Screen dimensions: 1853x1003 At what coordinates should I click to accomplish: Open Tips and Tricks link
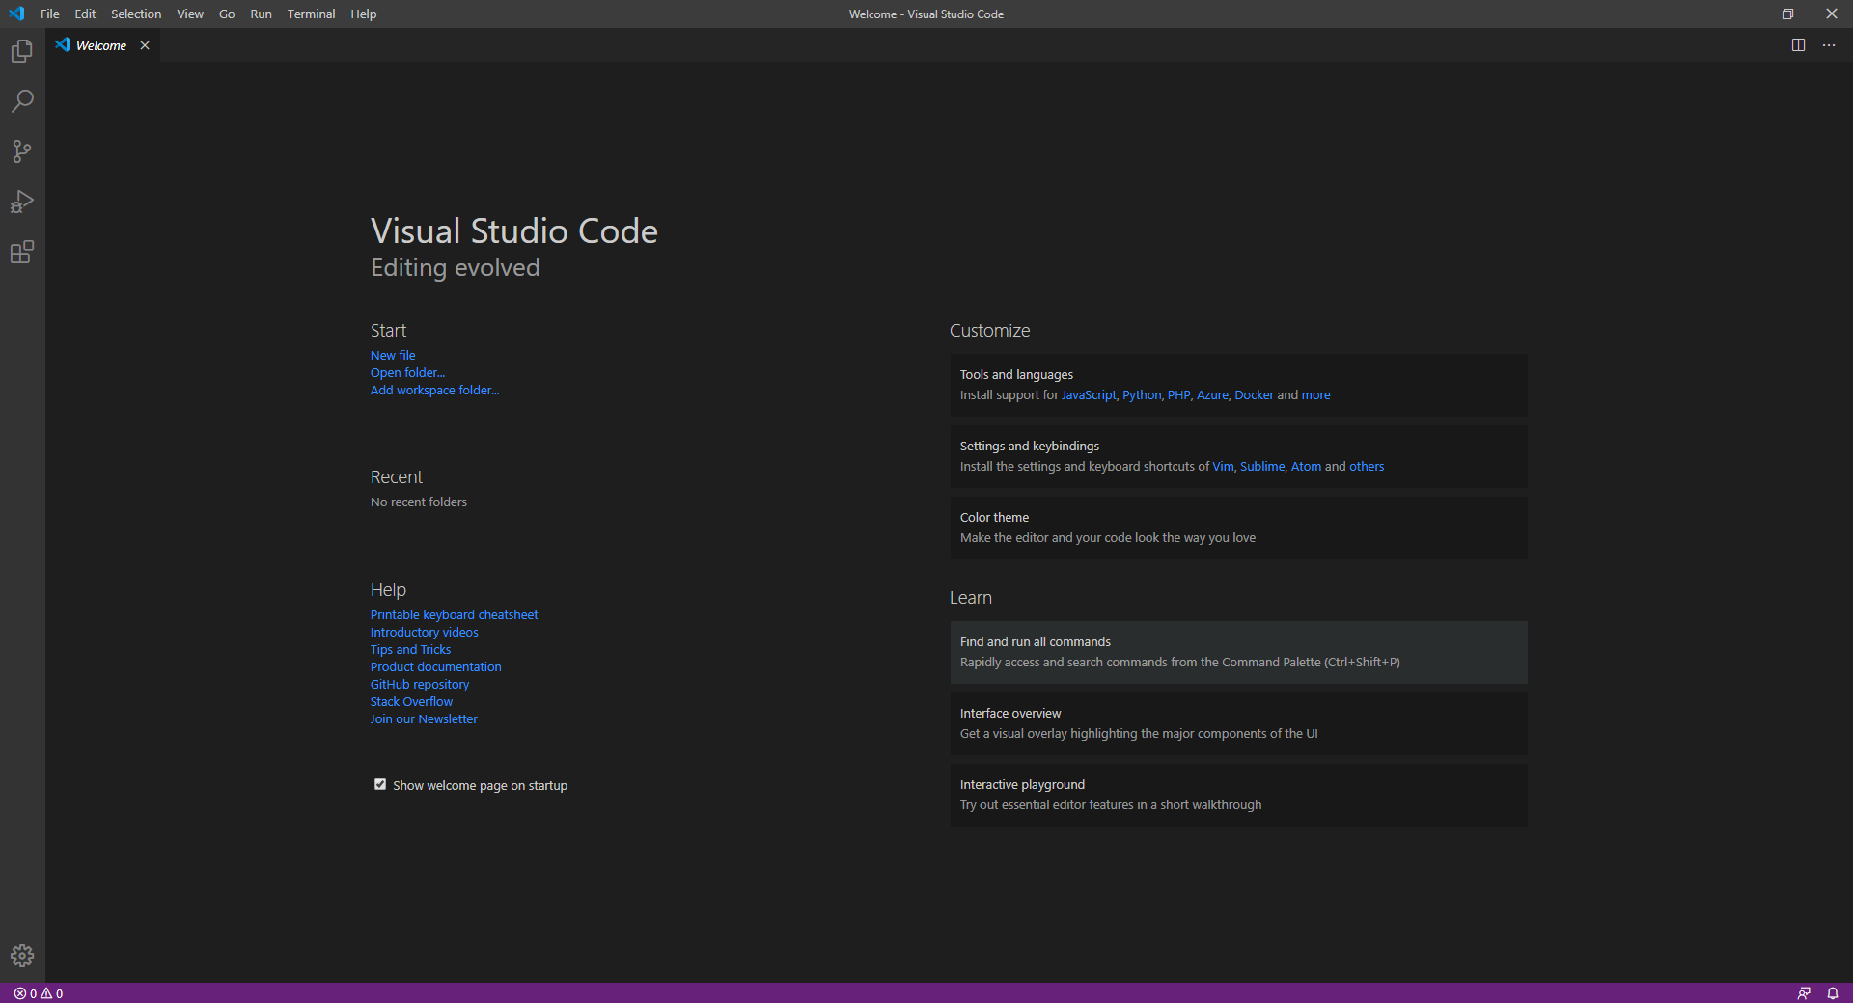point(410,649)
